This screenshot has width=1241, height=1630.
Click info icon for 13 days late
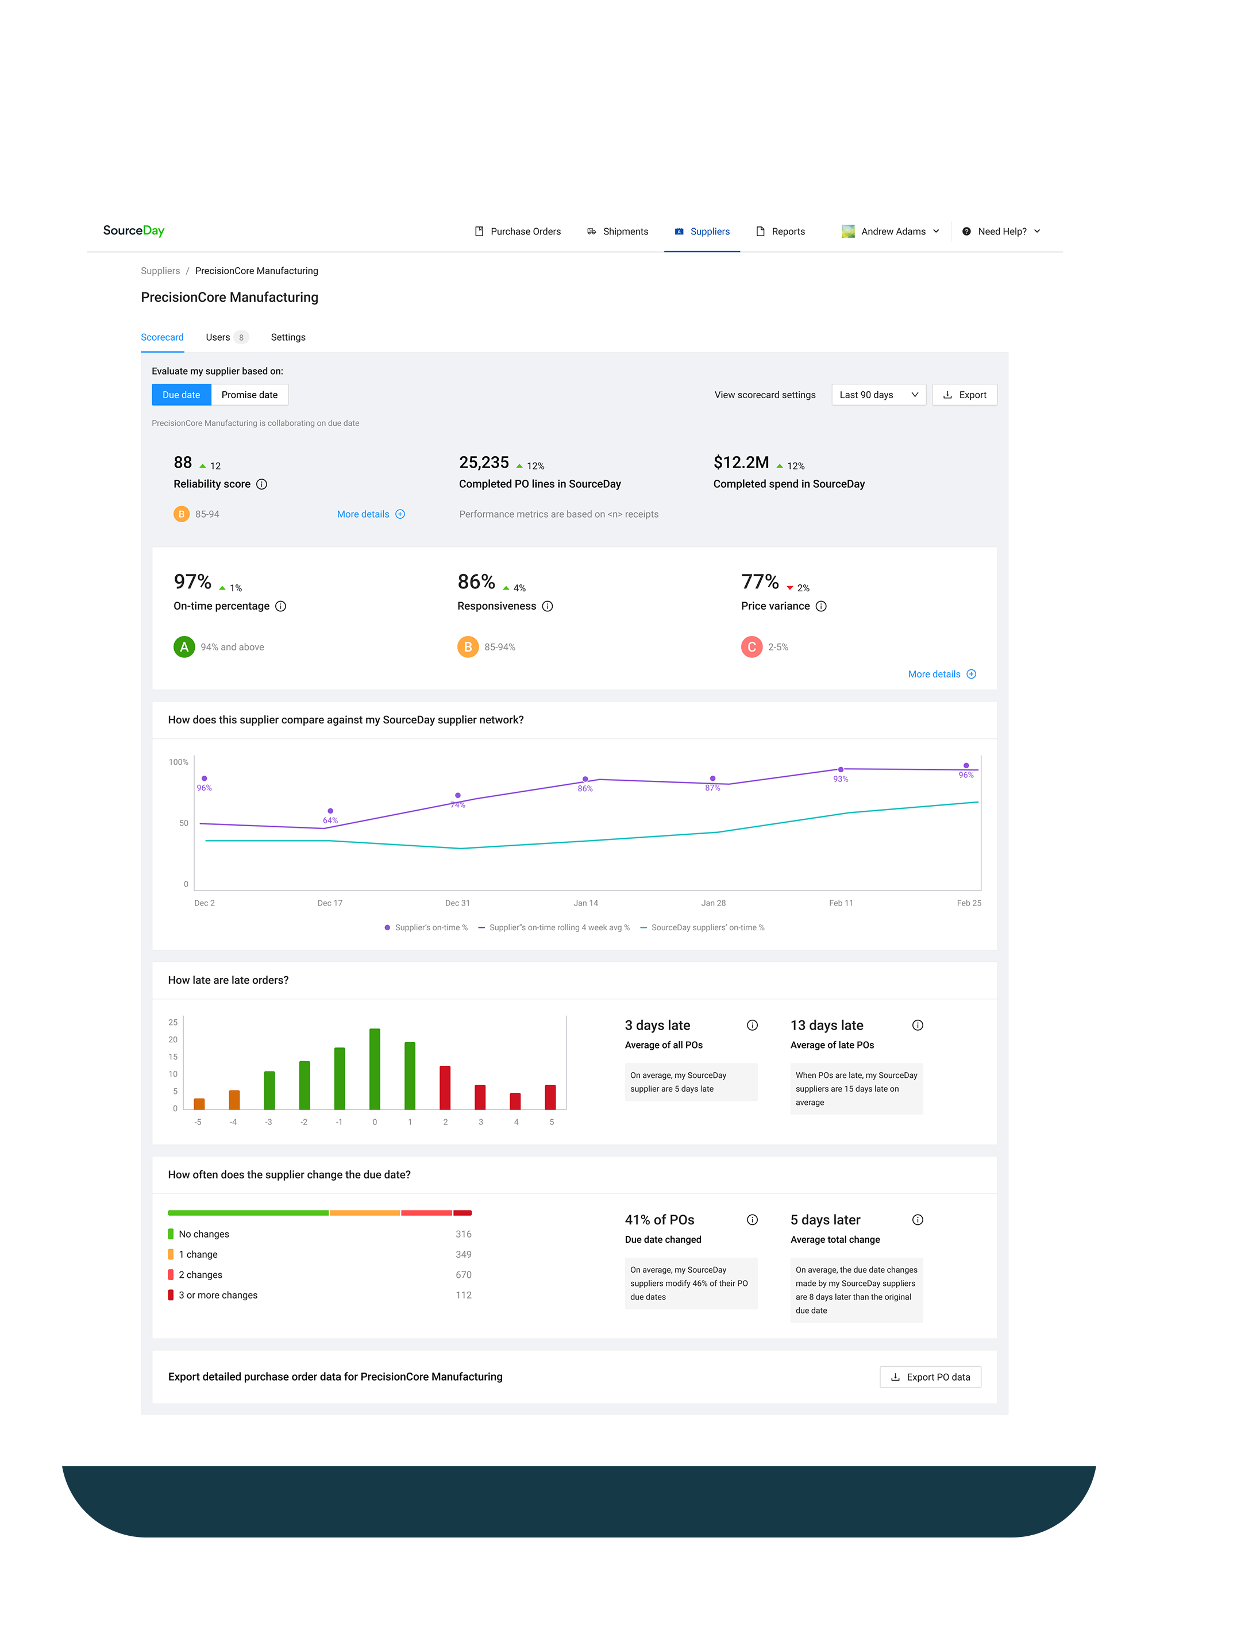click(x=918, y=1025)
